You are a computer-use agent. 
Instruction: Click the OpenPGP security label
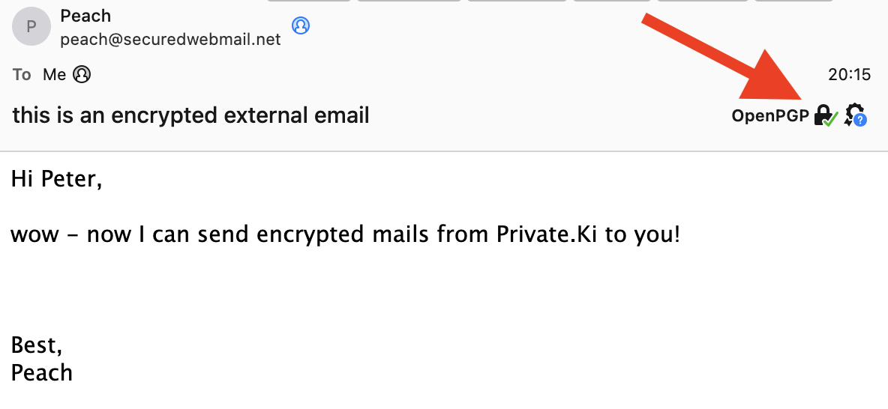tap(770, 115)
